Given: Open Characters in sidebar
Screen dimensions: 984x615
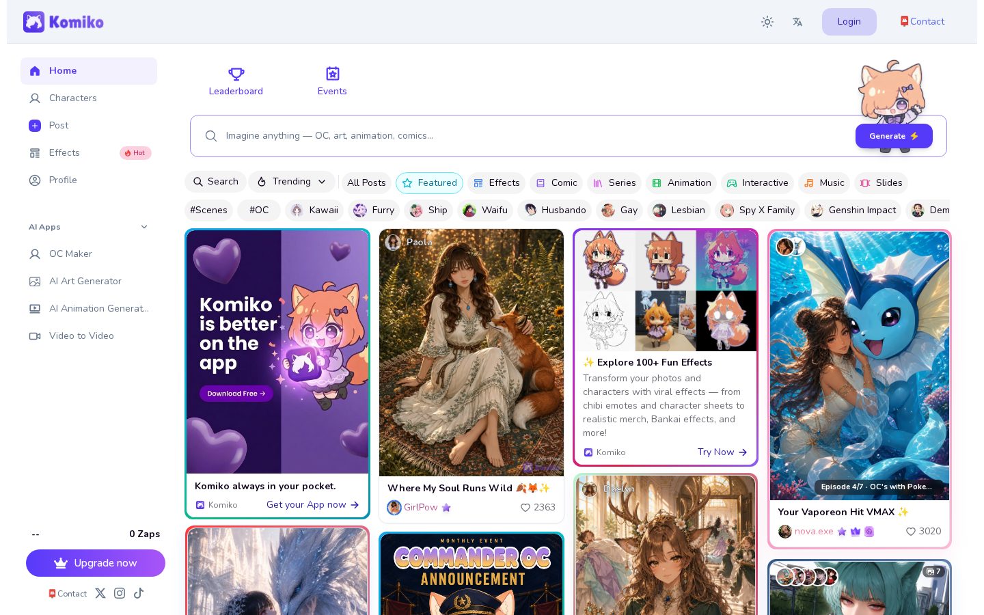Looking at the screenshot, I should (89, 98).
